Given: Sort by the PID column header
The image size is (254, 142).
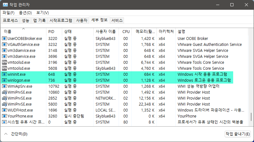Looking at the screenshot, I should [54, 32].
